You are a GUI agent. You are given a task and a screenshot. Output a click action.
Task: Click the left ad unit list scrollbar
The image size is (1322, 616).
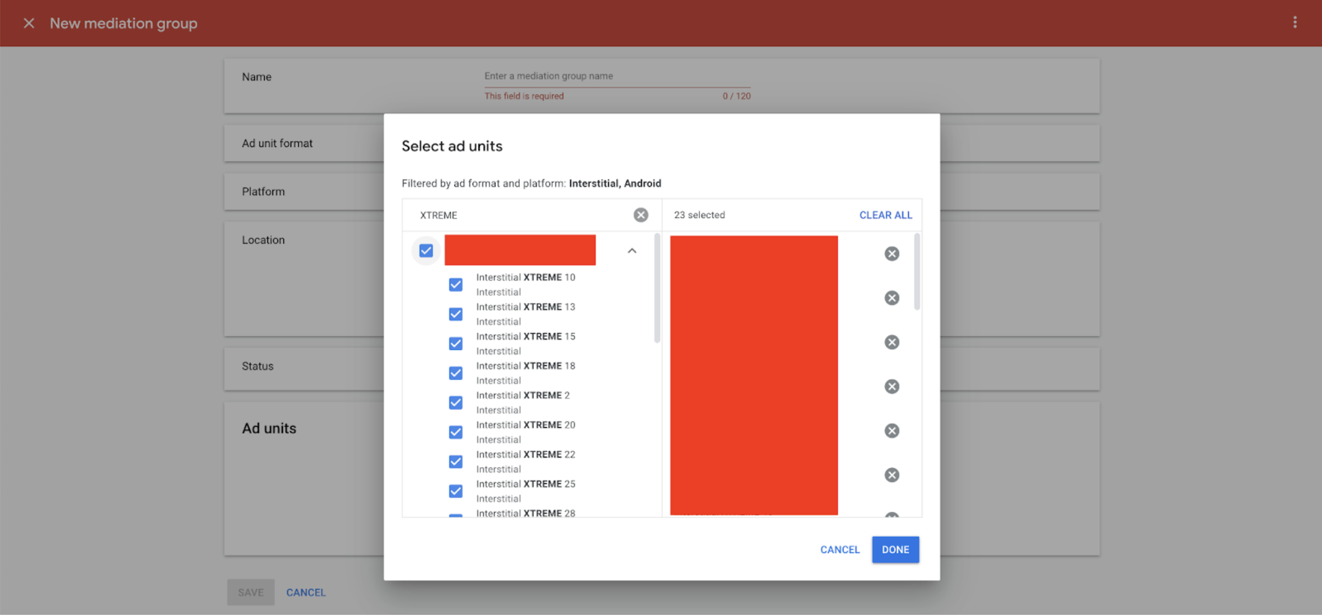point(657,288)
